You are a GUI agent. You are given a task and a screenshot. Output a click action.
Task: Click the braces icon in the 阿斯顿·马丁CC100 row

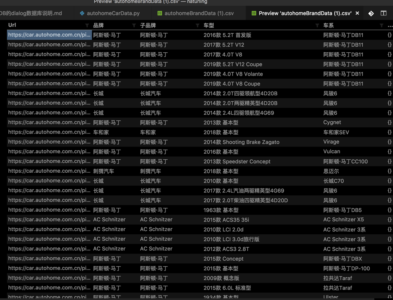point(389,161)
